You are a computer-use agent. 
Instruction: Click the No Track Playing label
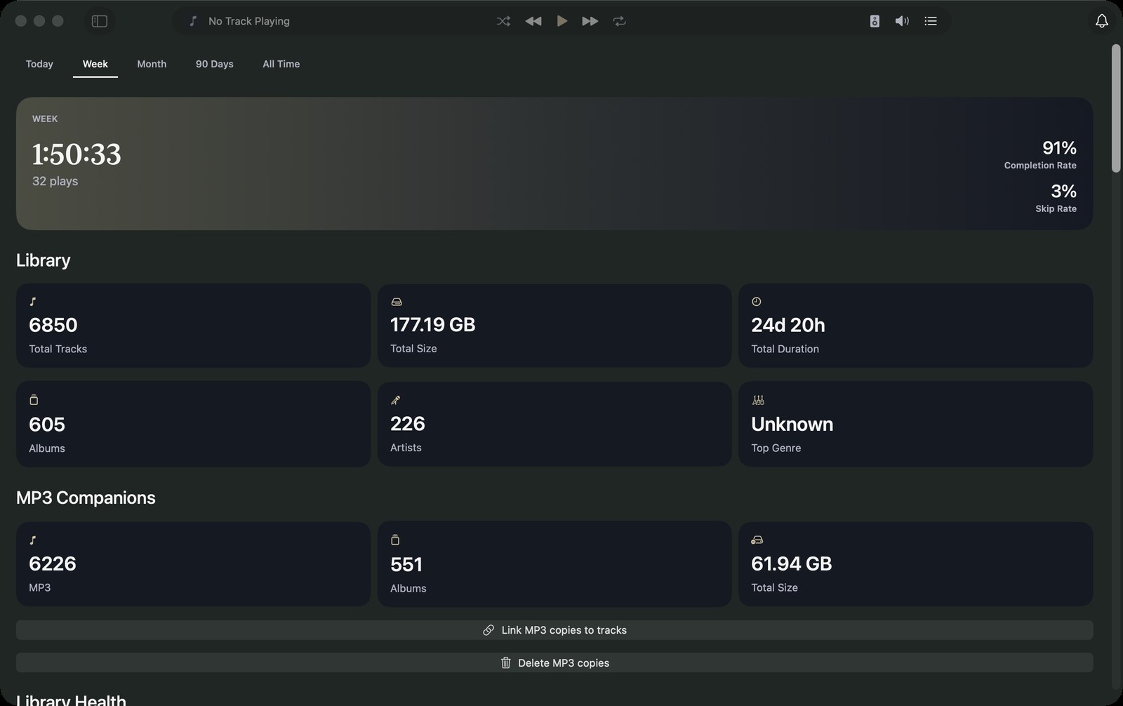point(249,21)
